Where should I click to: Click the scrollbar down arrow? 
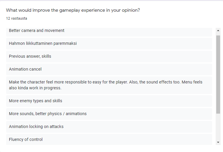[x=218, y=142]
